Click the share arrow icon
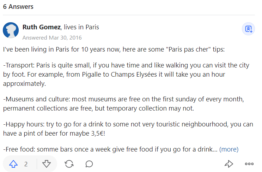Image resolution: width=262 pixels, height=172 pixels. pyautogui.click(x=229, y=164)
